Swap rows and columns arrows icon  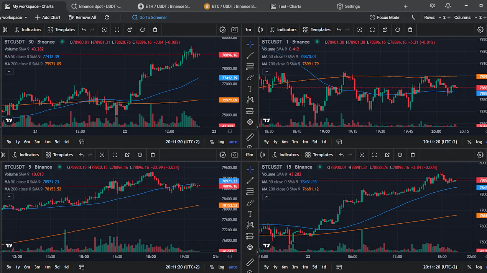click(x=413, y=17)
